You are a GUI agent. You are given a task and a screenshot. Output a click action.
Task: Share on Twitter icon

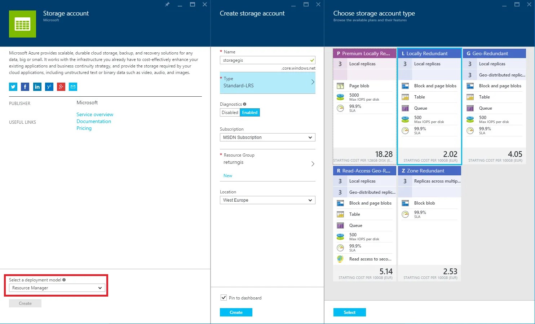(x=13, y=87)
